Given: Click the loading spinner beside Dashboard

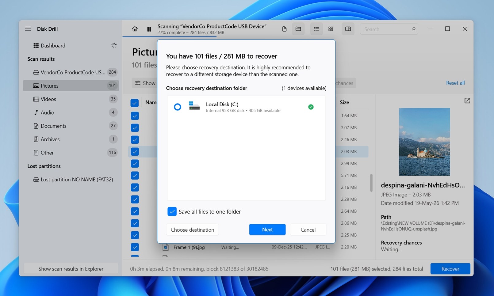Looking at the screenshot, I should click(114, 45).
